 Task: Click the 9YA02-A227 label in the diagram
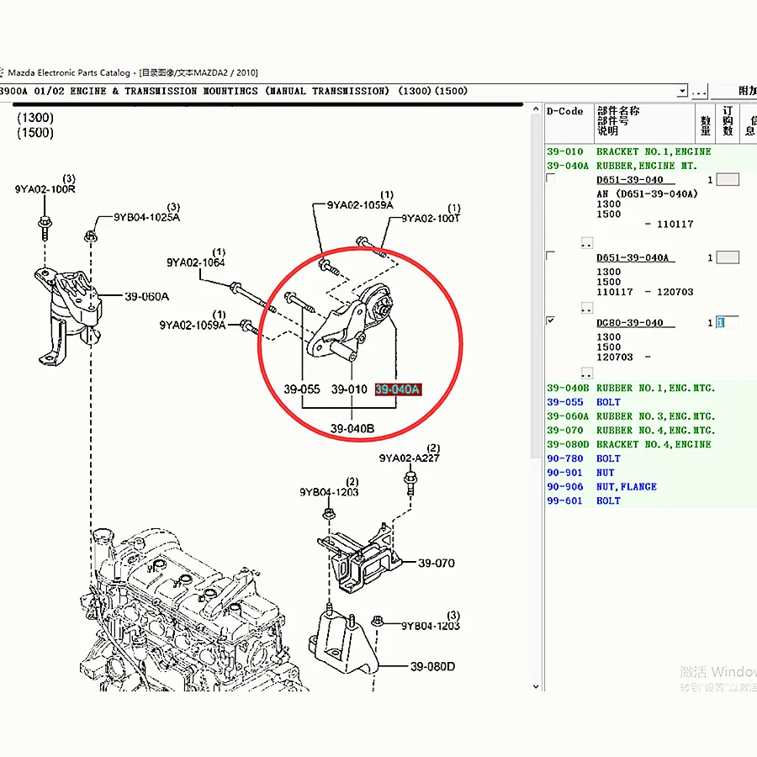tap(410, 458)
